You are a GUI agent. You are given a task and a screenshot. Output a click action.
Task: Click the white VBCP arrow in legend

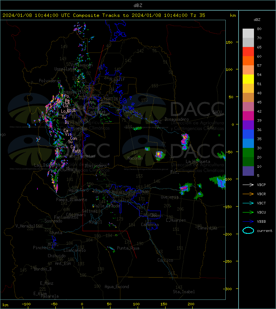pos(248,185)
